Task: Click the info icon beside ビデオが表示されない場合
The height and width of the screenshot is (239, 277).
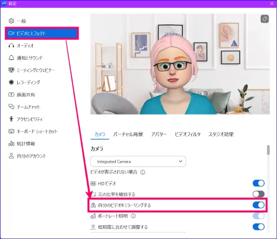Action: click(143, 172)
